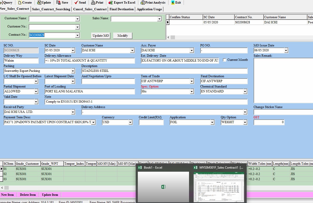The height and width of the screenshot is (203, 313).
Task: Click the Confirm Status column header
Action: pos(186,17)
